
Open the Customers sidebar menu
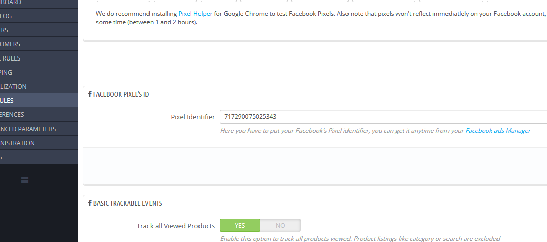click(10, 44)
